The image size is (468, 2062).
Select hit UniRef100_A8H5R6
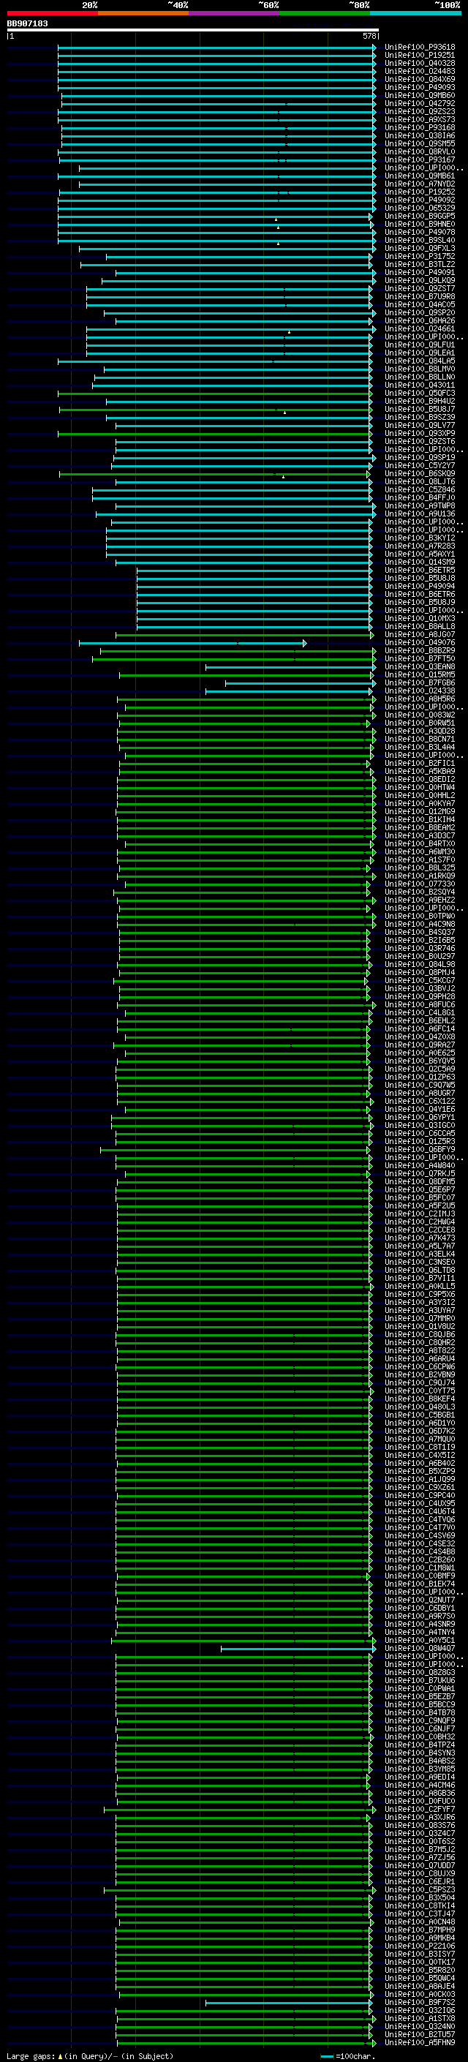pos(420,699)
